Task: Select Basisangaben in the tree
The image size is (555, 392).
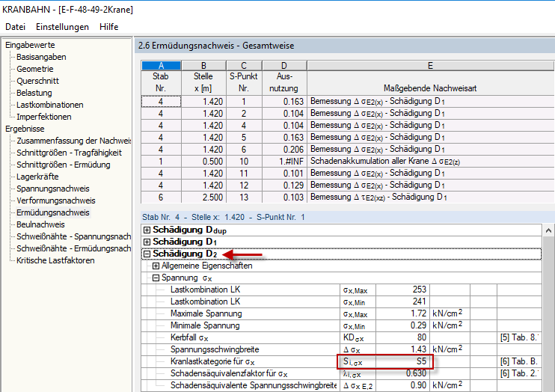Action: tap(41, 57)
